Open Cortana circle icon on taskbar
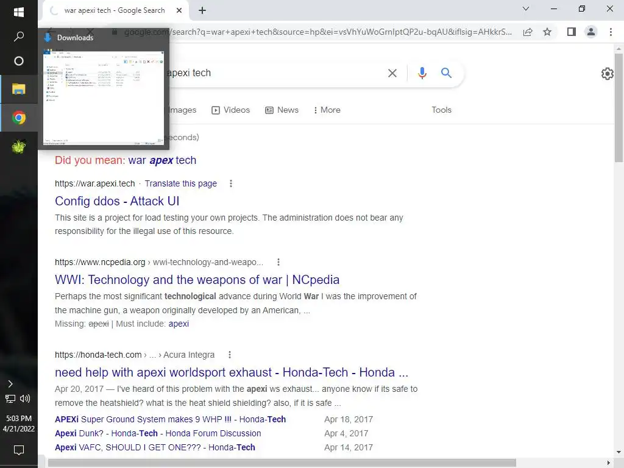624x468 pixels. pyautogui.click(x=19, y=61)
